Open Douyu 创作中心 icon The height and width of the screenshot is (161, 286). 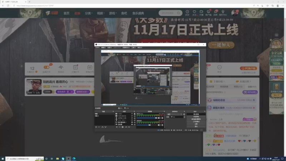(x=223, y=13)
